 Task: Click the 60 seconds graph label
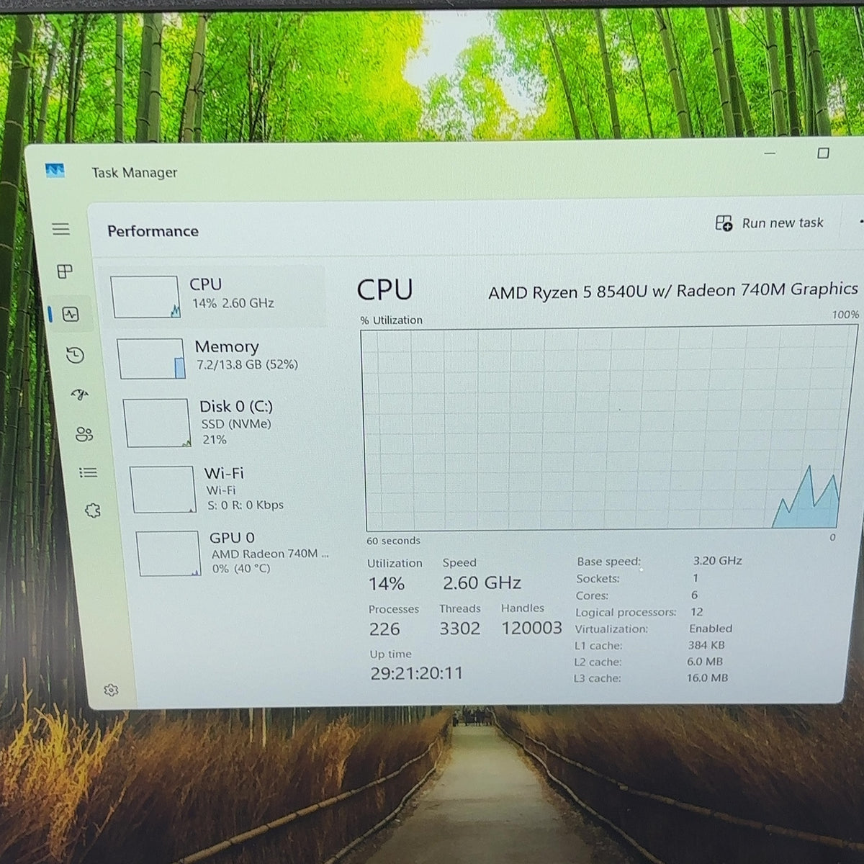pyautogui.click(x=393, y=541)
